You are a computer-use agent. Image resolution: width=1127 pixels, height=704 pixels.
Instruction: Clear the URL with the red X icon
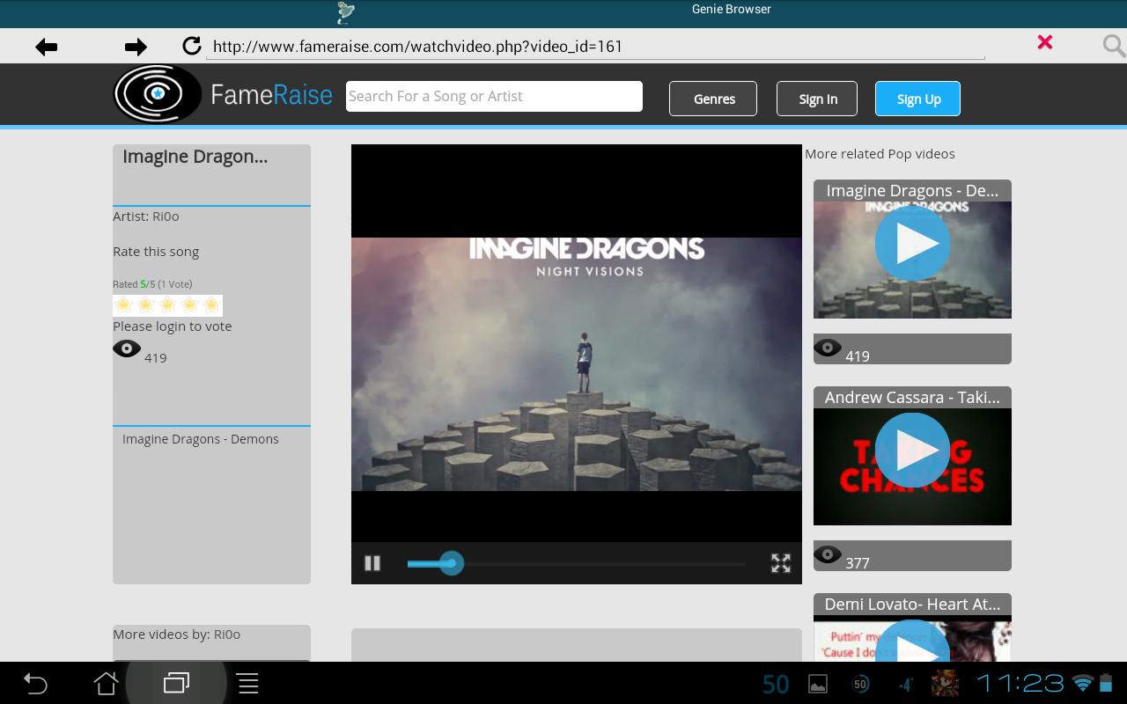click(x=1045, y=42)
